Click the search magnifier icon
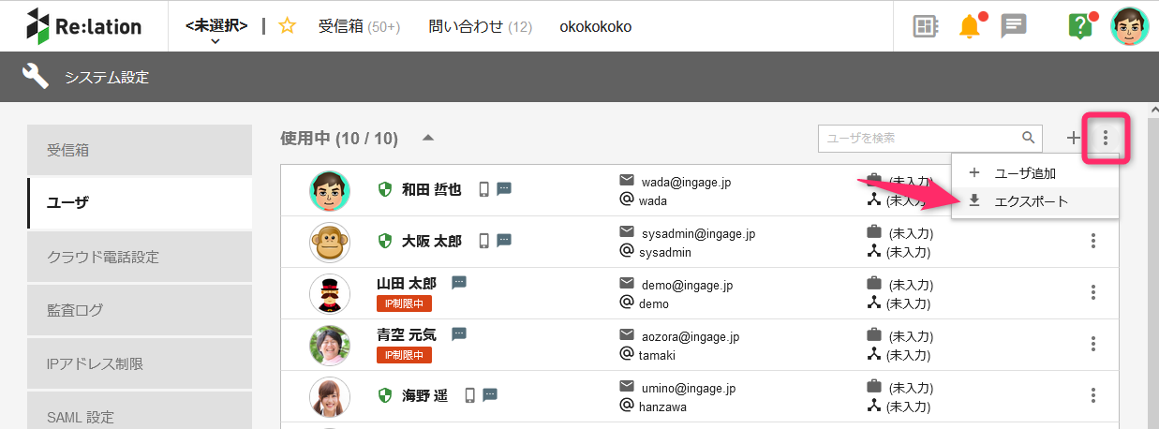This screenshot has width=1159, height=429. click(1029, 138)
